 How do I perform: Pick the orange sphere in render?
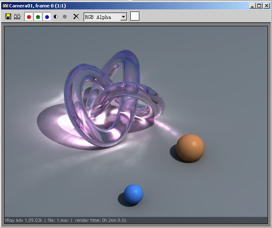pos(190,148)
